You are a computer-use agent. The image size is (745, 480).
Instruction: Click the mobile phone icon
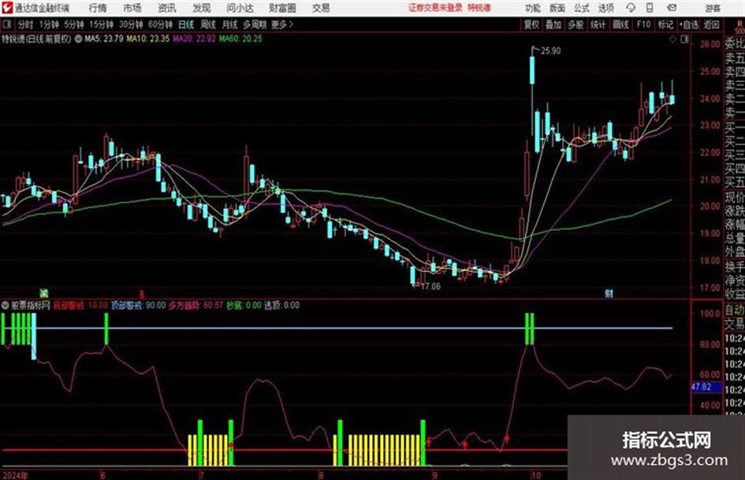point(650,8)
